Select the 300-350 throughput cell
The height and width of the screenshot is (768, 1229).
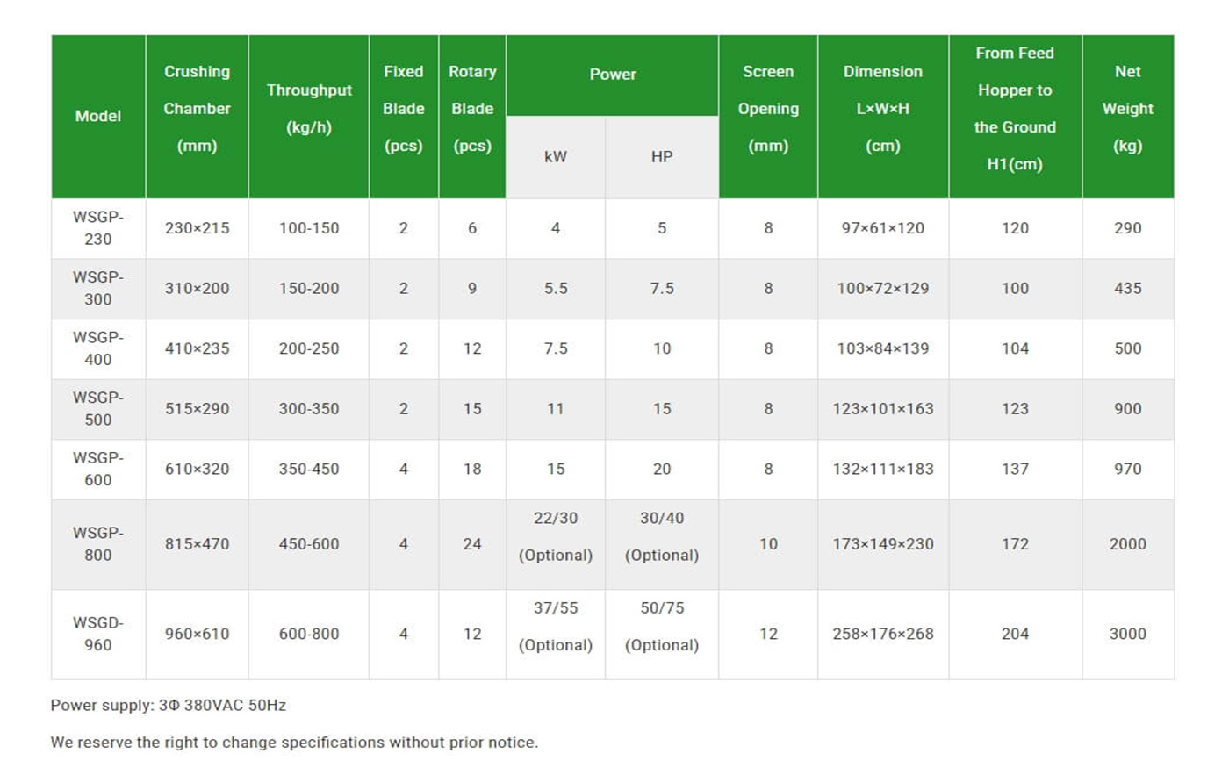coord(309,409)
